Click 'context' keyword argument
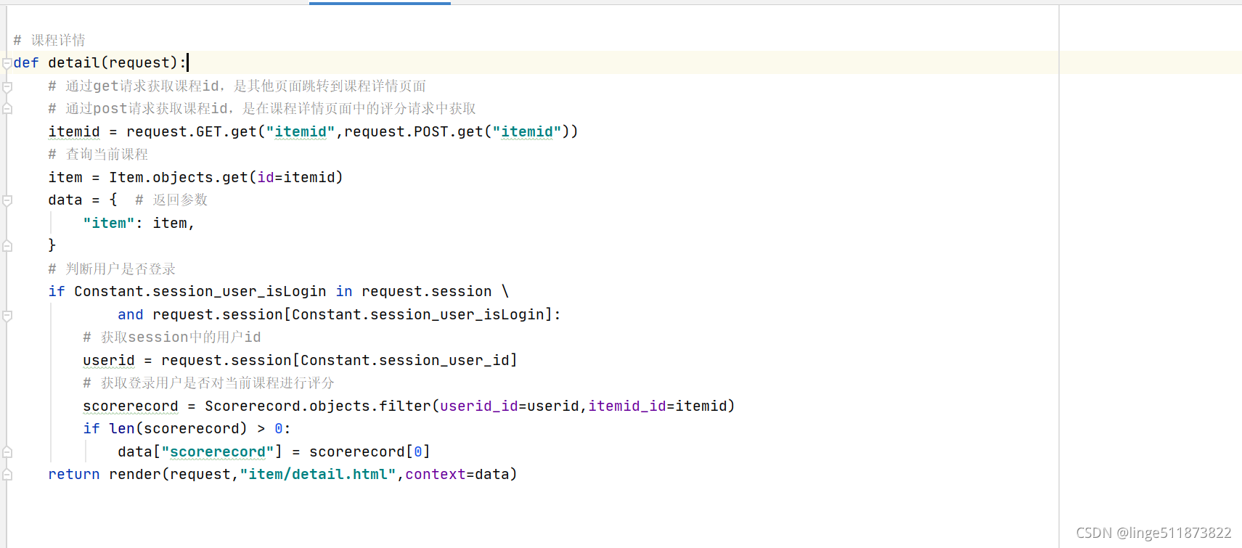Image resolution: width=1242 pixels, height=548 pixels. [436, 474]
